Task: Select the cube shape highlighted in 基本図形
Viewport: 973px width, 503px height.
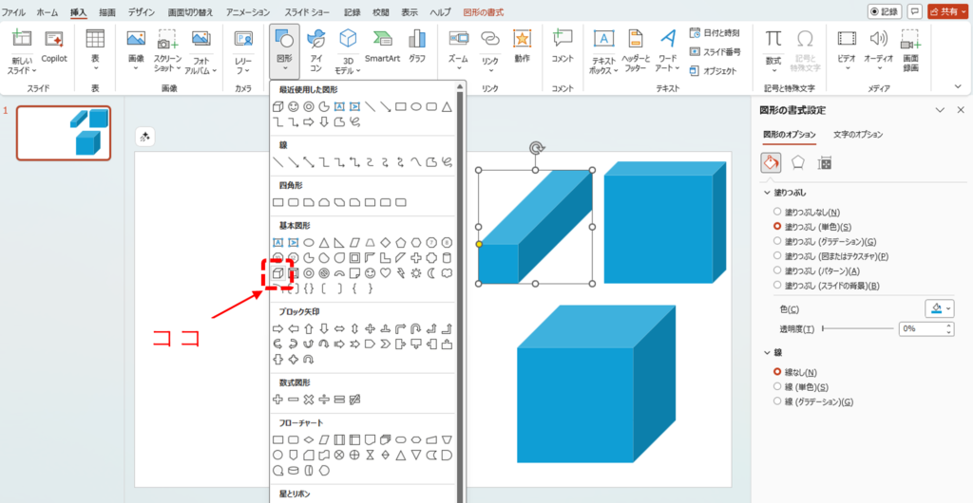Action: [278, 273]
